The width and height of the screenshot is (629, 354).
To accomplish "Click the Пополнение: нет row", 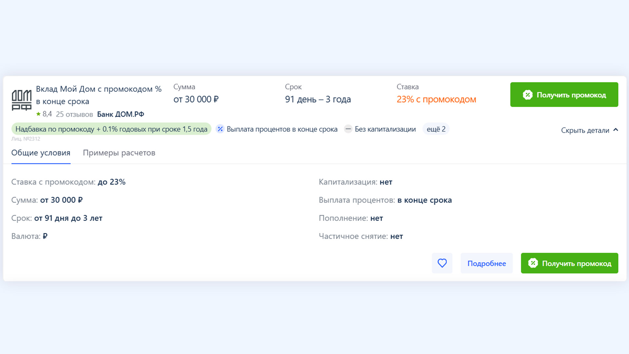I will [x=351, y=218].
